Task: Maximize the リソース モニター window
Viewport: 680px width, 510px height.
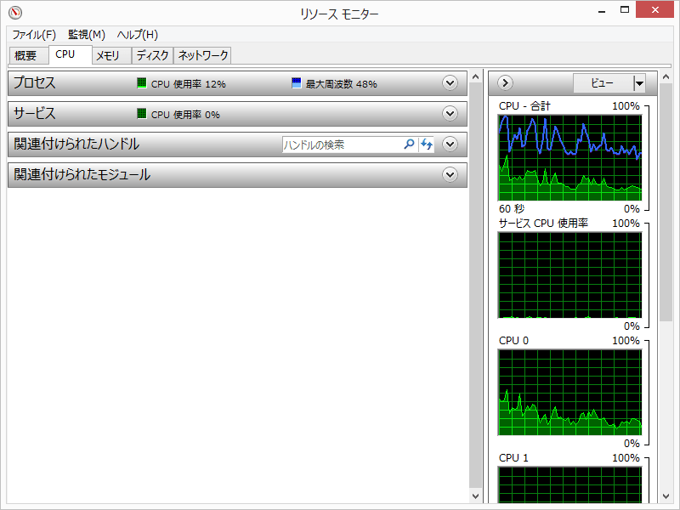Action: coord(625,10)
